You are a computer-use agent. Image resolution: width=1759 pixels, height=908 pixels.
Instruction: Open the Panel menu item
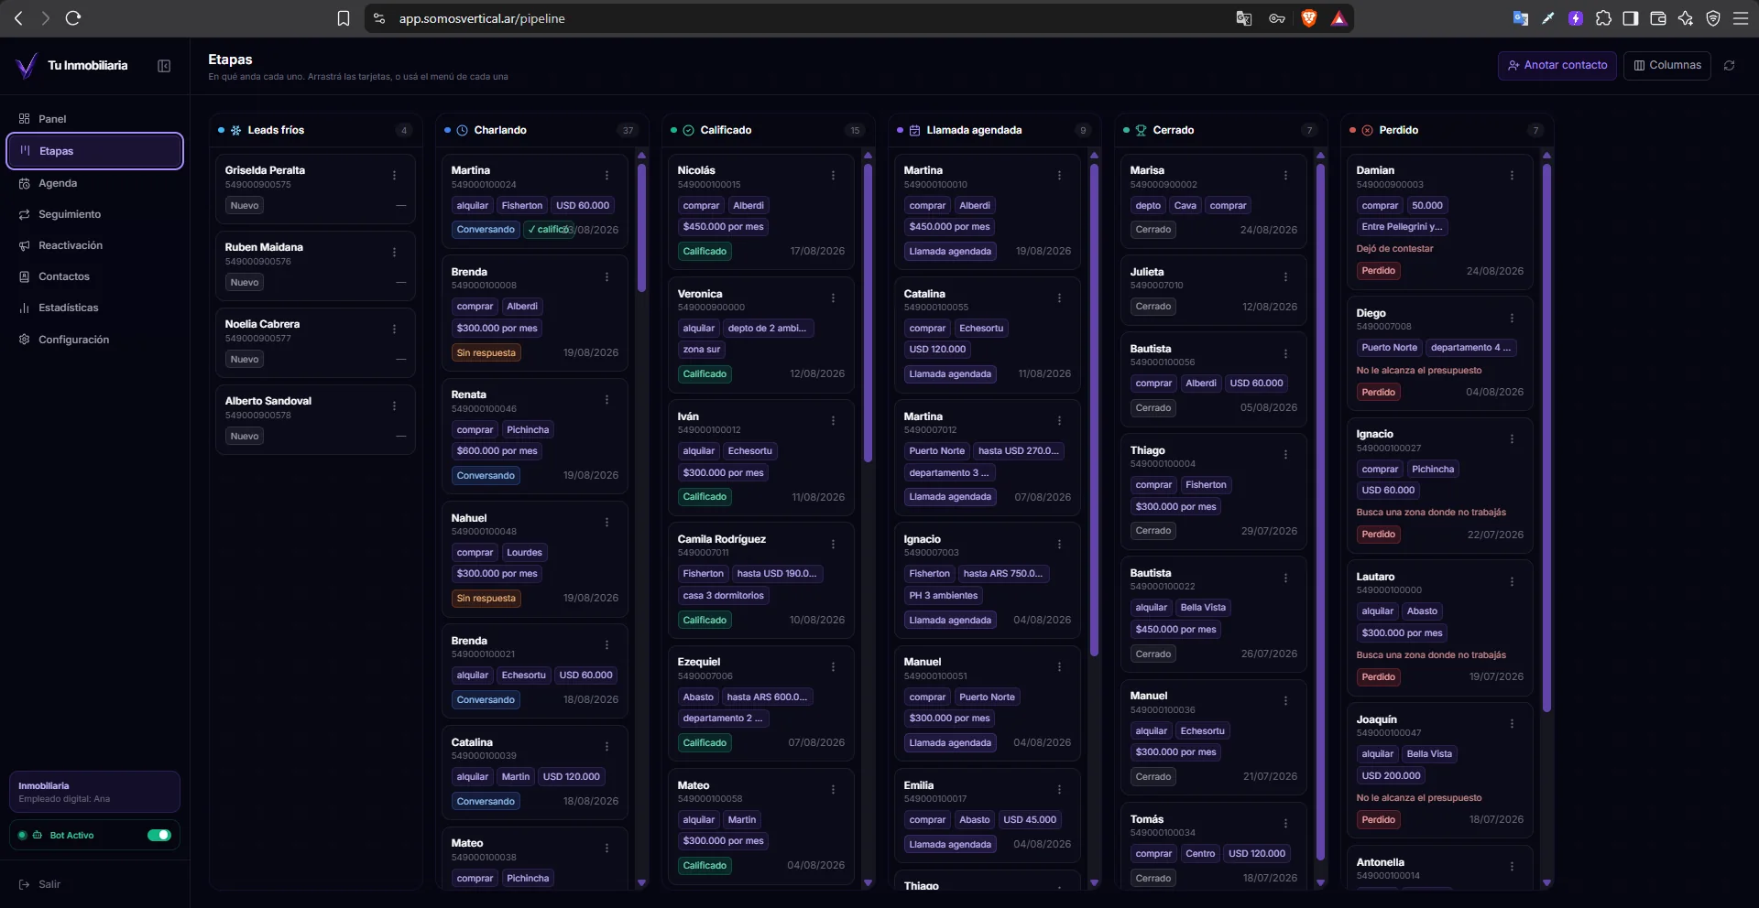[x=95, y=119]
